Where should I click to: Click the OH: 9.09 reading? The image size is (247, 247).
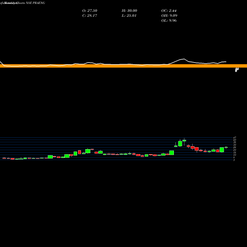coord(169,16)
